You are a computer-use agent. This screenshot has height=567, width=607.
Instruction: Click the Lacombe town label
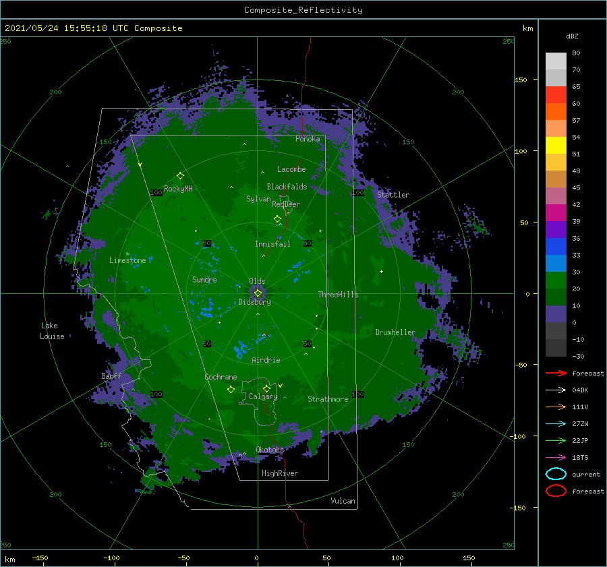[x=291, y=169]
